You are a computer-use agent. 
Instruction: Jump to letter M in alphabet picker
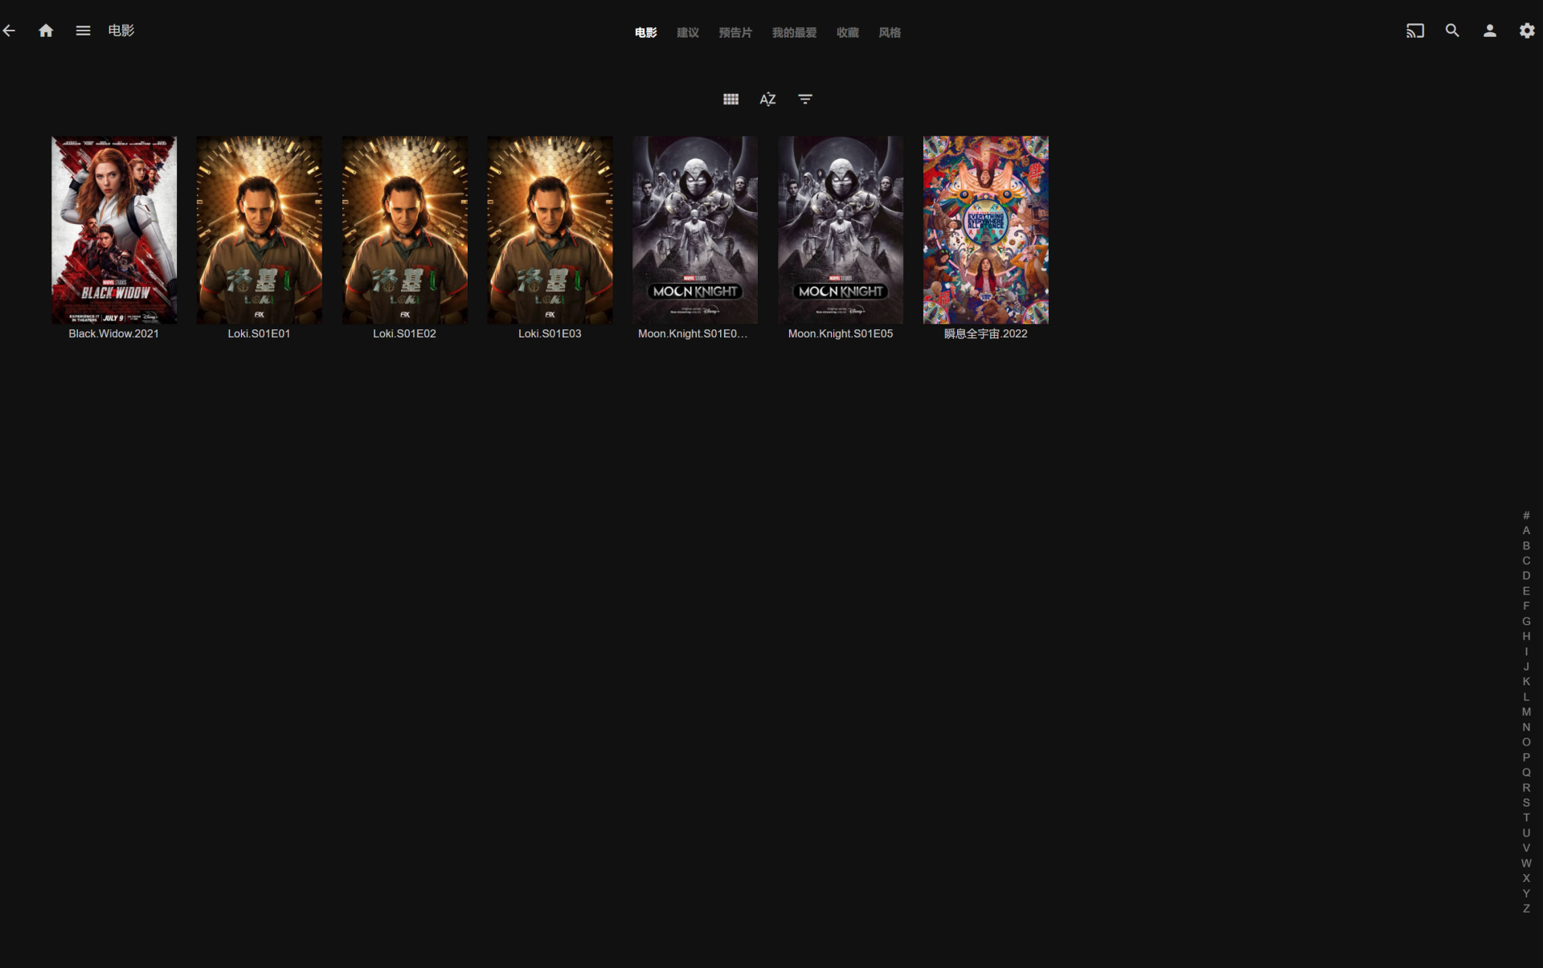(x=1526, y=713)
